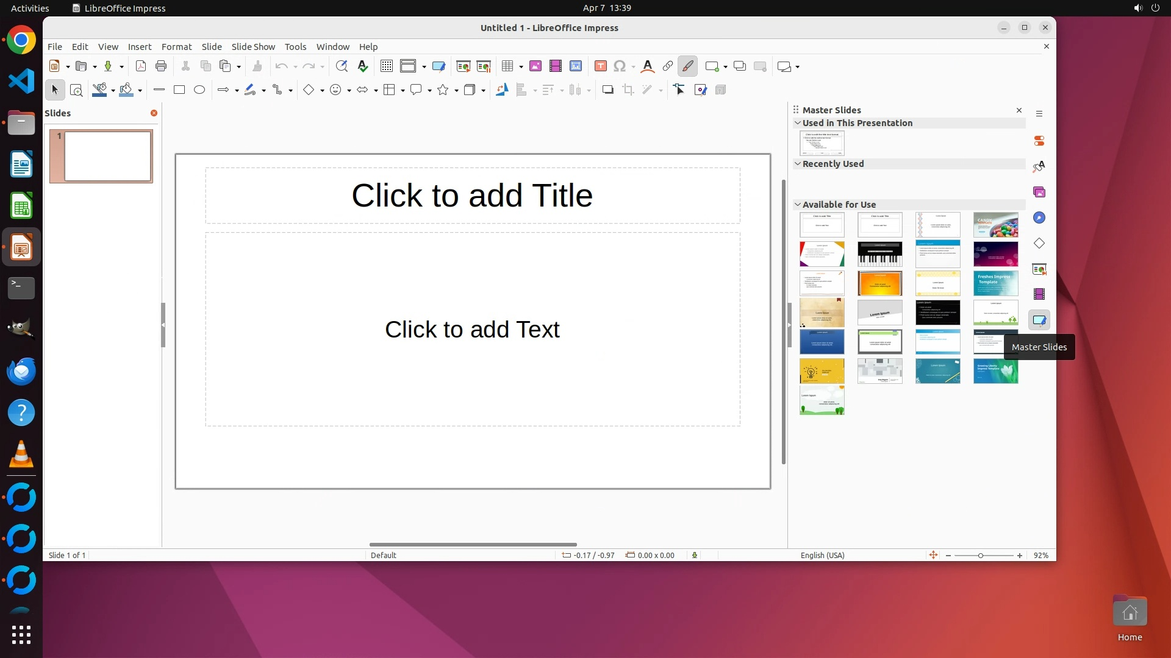The width and height of the screenshot is (1171, 658).
Task: Open the Slide Show menu
Action: 253,47
